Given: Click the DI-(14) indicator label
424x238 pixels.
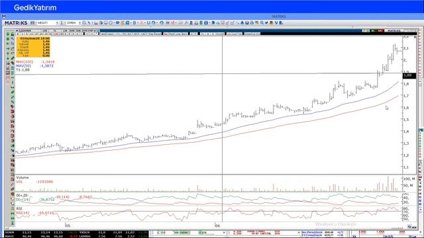Looking at the screenshot, I should [63, 197].
